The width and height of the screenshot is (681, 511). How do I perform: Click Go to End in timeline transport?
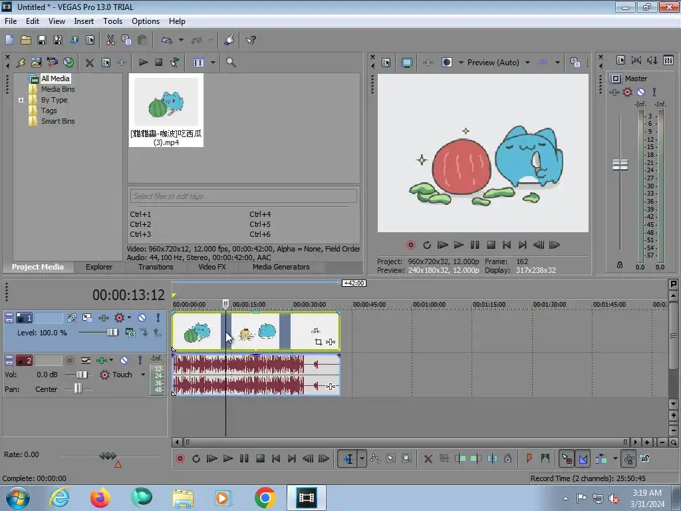(x=292, y=458)
